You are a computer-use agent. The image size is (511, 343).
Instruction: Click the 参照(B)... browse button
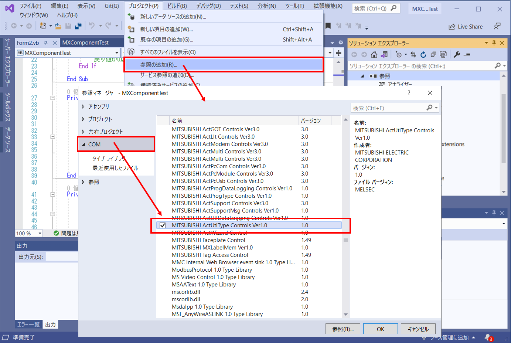pos(343,329)
